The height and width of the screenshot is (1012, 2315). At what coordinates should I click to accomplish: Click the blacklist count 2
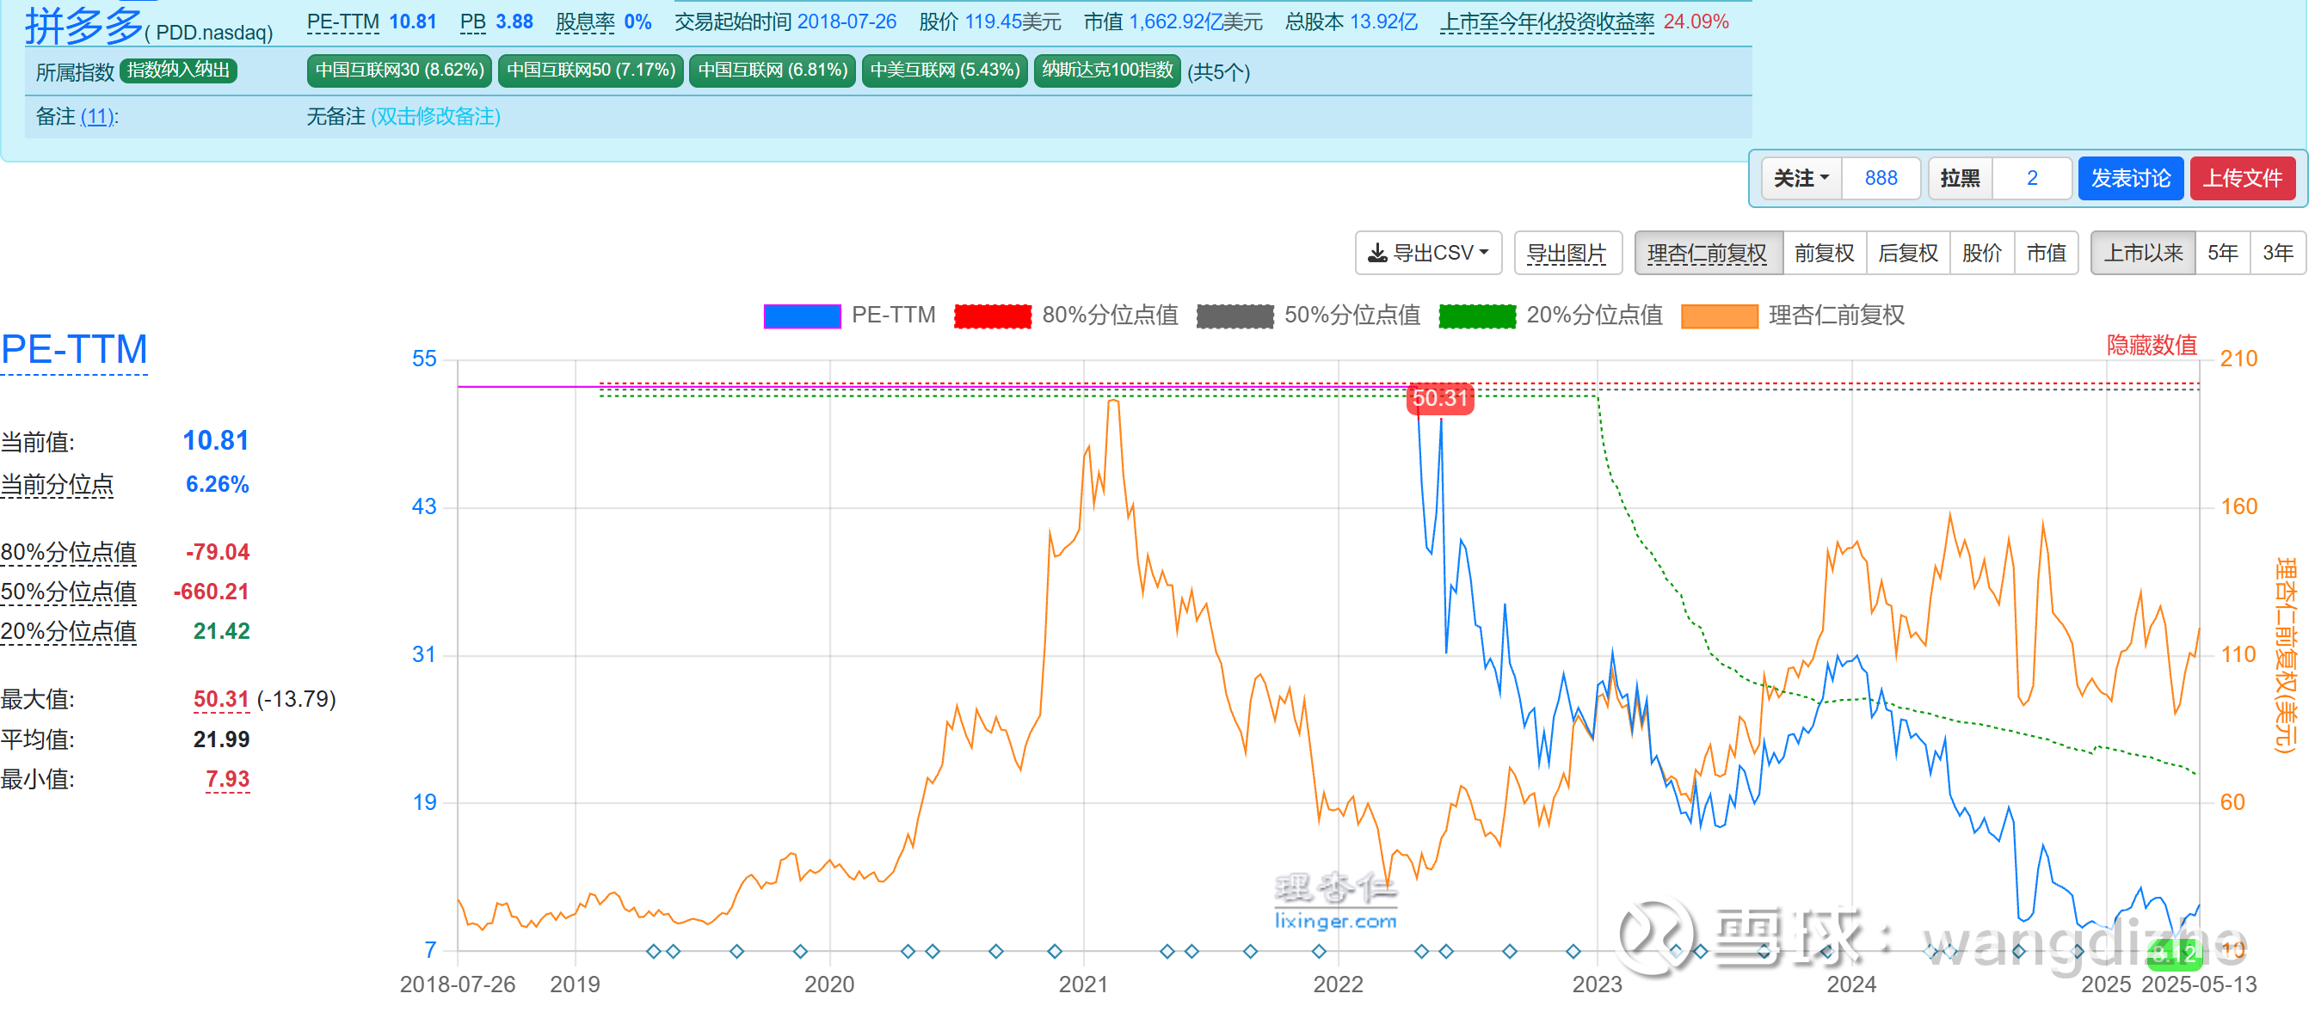click(2032, 178)
